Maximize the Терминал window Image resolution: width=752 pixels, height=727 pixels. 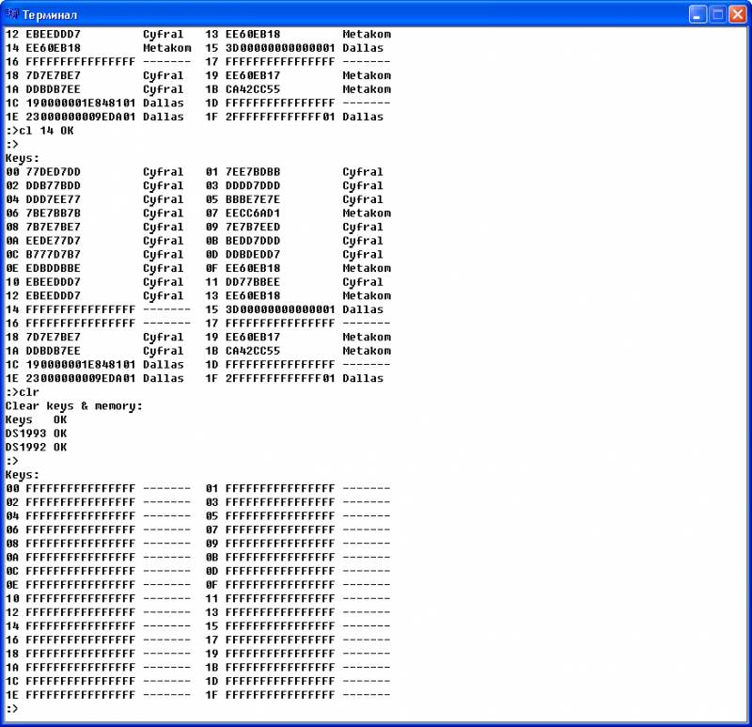point(717,14)
